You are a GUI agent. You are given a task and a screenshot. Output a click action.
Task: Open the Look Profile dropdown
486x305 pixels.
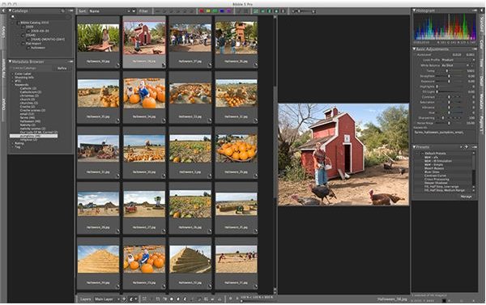click(x=458, y=60)
